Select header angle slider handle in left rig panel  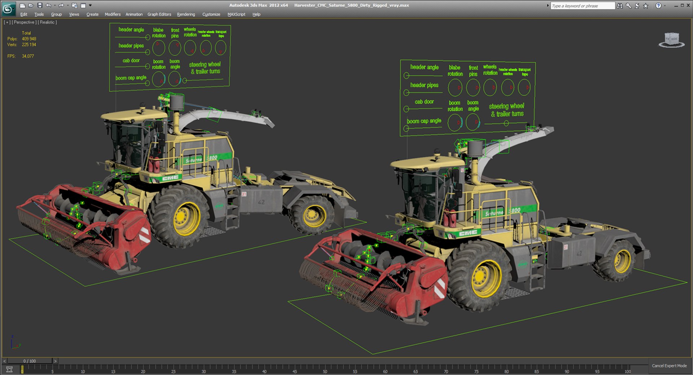pos(147,37)
